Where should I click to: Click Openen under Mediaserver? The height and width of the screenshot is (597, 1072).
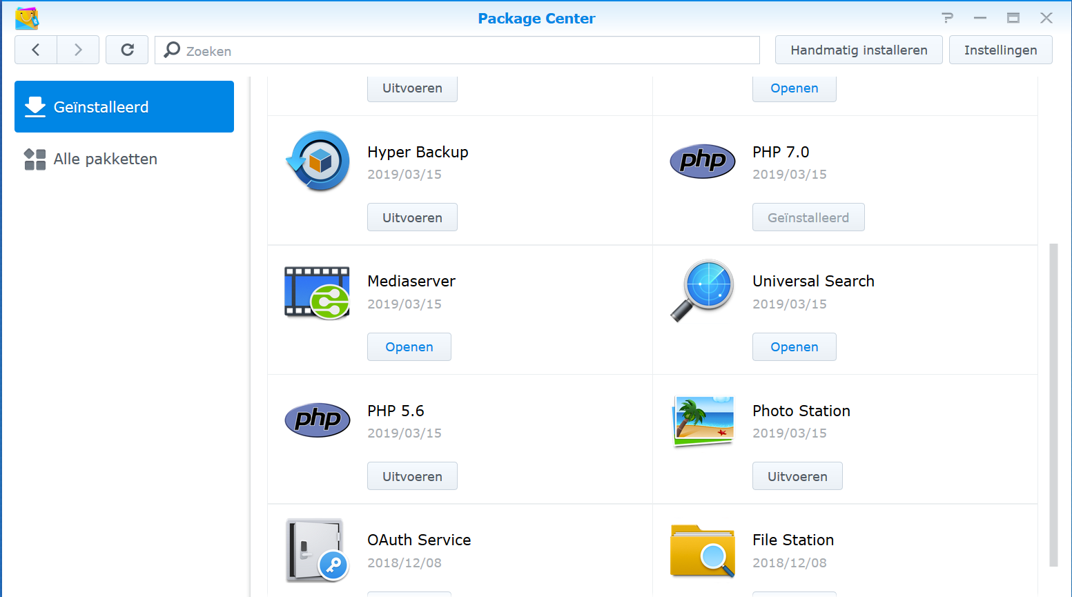coord(409,346)
